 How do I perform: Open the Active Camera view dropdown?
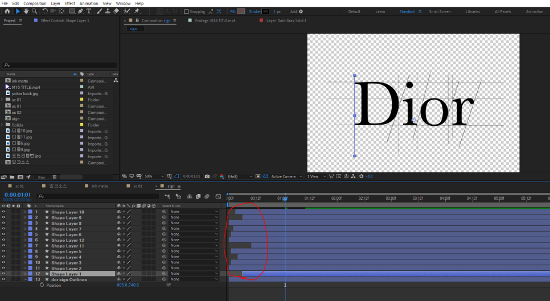[286, 176]
